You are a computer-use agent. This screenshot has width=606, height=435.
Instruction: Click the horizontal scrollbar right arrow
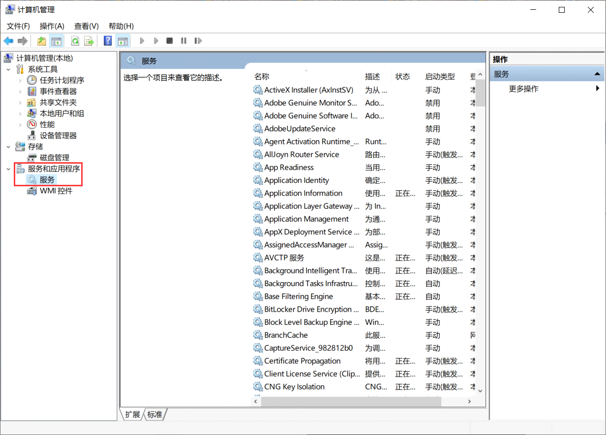pos(468,401)
